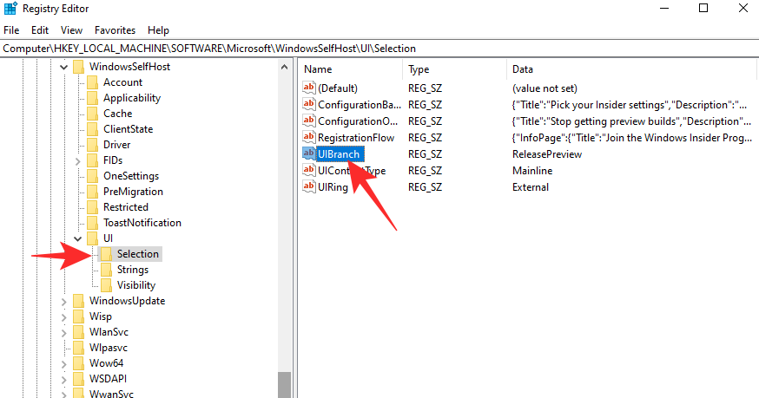Open the Help menu
Image resolution: width=759 pixels, height=398 pixels.
(x=158, y=30)
